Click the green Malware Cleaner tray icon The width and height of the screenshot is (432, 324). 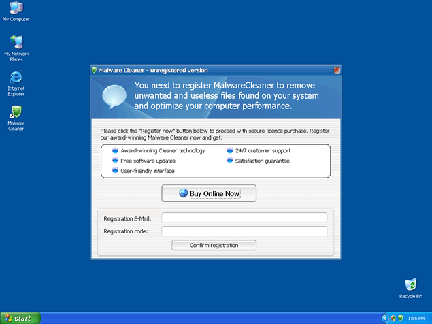pos(401,319)
